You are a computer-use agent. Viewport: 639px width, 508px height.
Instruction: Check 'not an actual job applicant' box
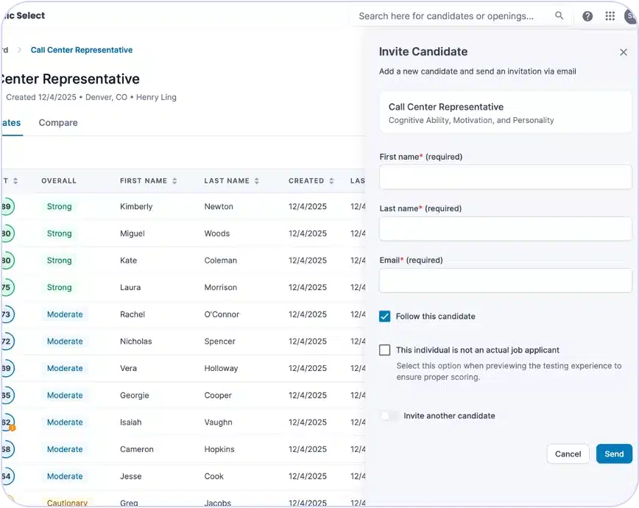(384, 350)
